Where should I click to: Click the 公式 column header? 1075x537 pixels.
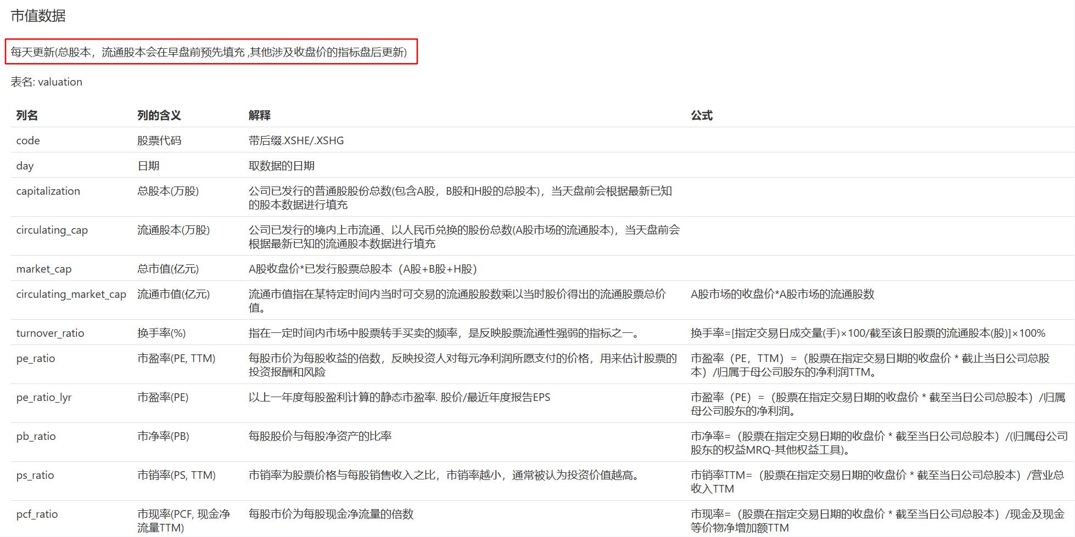(x=701, y=115)
